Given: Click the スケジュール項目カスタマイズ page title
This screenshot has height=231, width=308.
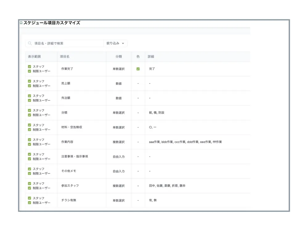Looking at the screenshot, I should click(x=52, y=23).
